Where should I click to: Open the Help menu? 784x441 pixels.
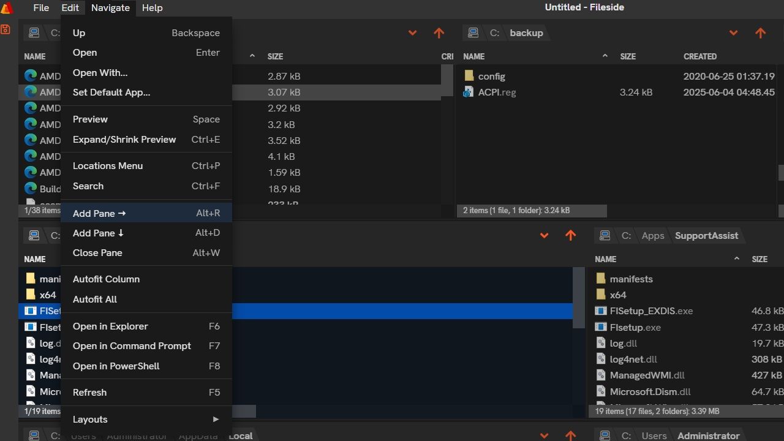pos(152,7)
